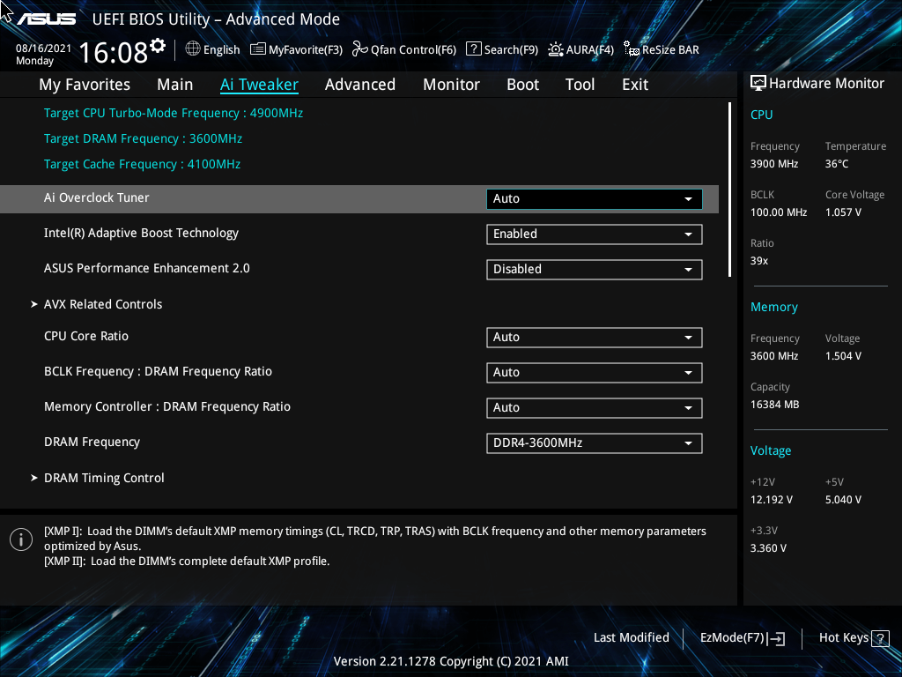Open Intel Adaptive Boost Technology dropdown
The width and height of the screenshot is (902, 677).
(595, 234)
